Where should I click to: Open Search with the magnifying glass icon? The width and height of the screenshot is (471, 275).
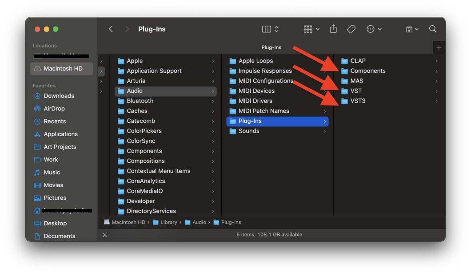[433, 28]
